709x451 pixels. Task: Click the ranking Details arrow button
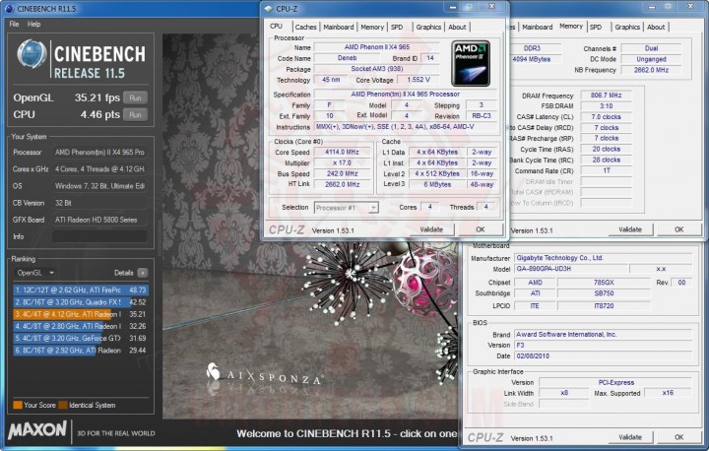(x=143, y=273)
